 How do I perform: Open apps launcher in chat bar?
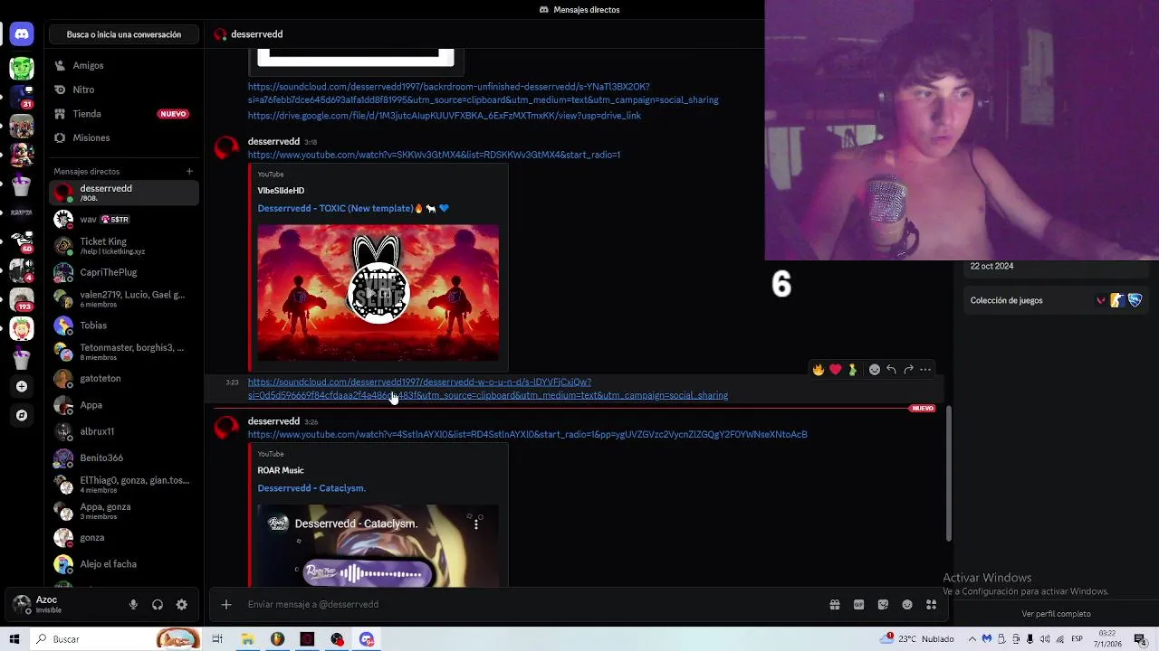click(931, 605)
